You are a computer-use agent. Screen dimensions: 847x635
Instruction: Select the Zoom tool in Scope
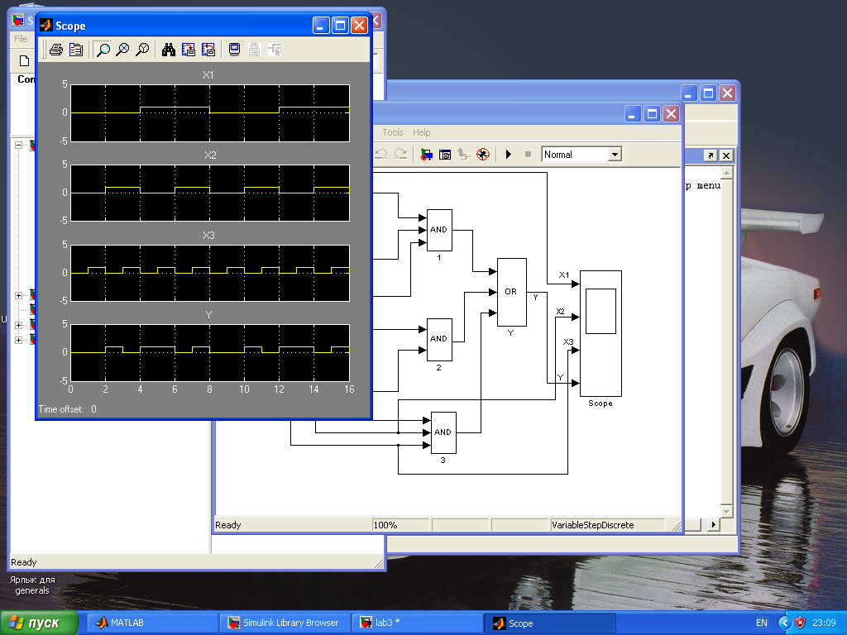[x=102, y=50]
